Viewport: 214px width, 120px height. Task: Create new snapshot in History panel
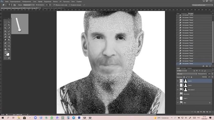tap(207, 66)
